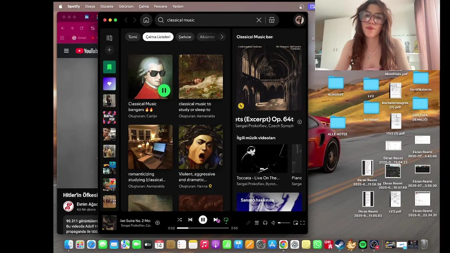Open Safari in the Dock
Image resolution: width=450 pixels, height=253 pixels.
point(91,244)
